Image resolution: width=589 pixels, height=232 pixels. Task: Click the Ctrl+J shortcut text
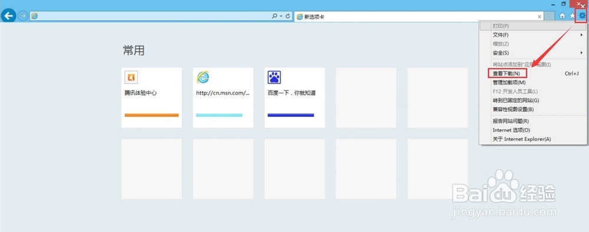click(x=572, y=73)
